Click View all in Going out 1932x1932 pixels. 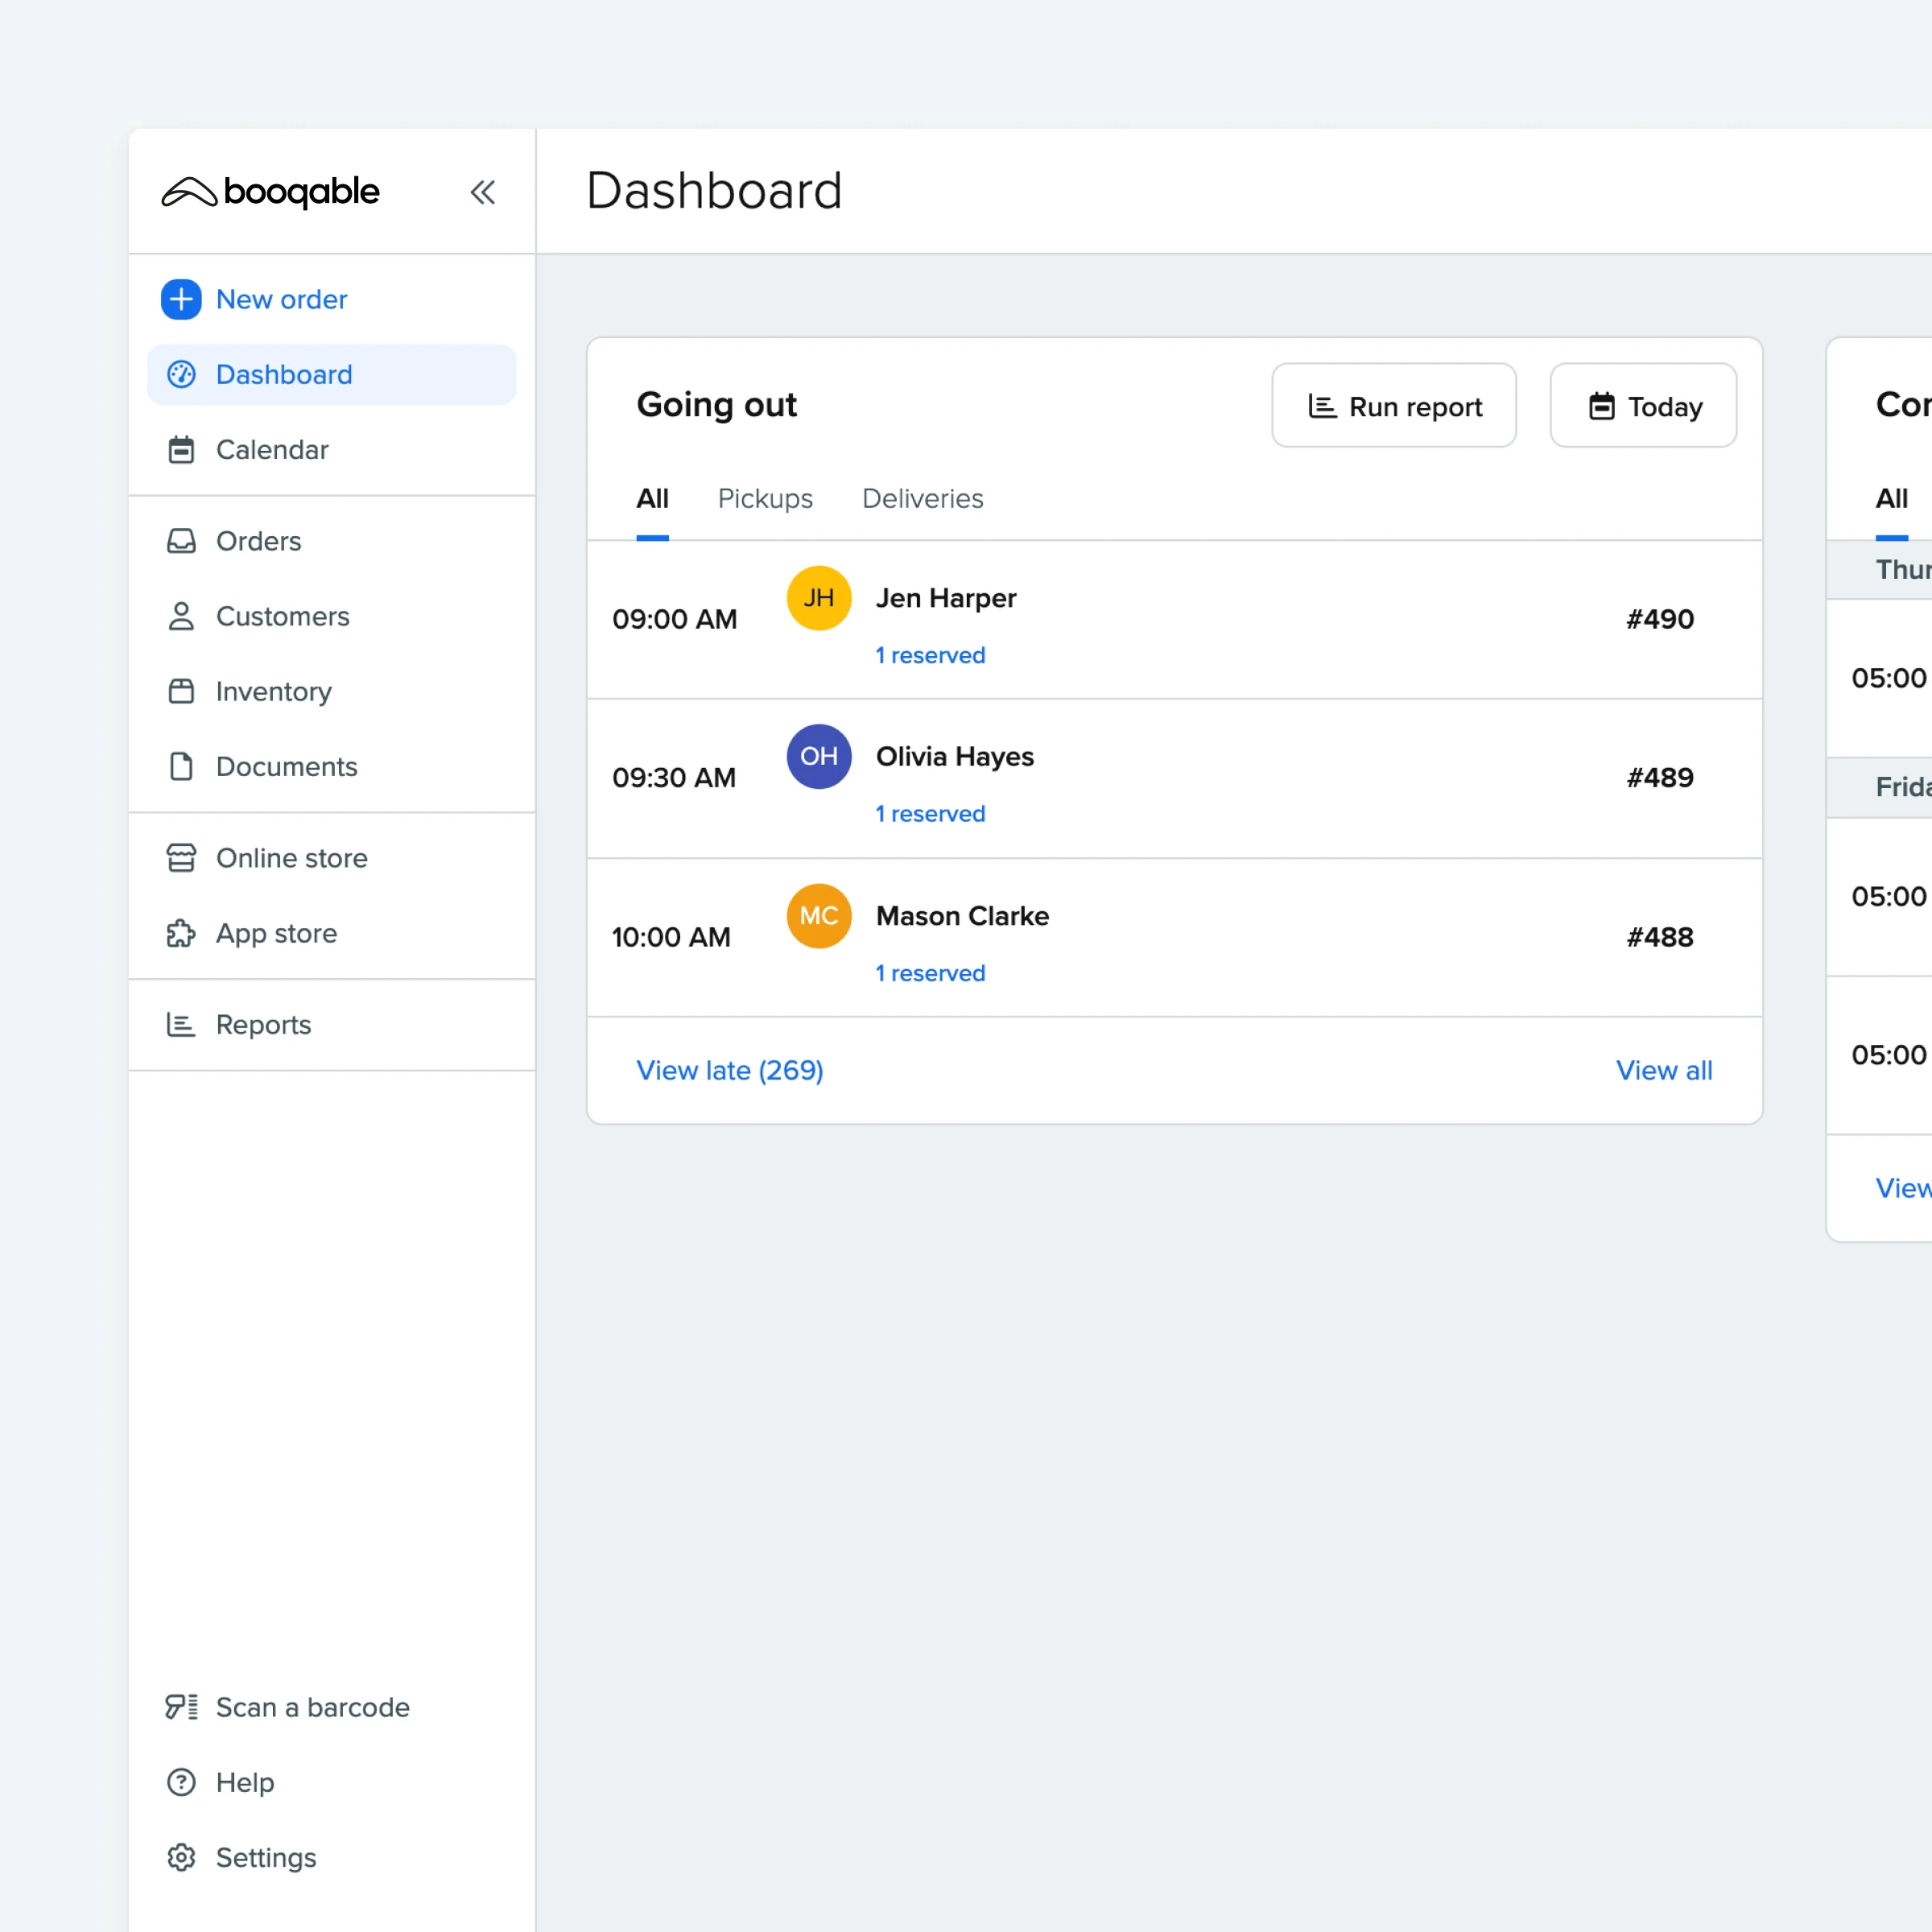pos(1663,1070)
